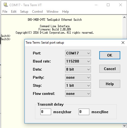Click the 'Command Line Interface' text
127x128 pixels.
coord(55,26)
